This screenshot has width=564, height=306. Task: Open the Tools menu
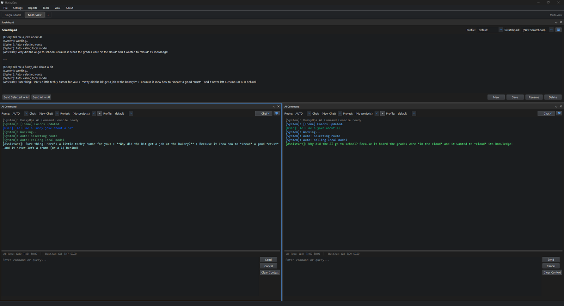[46, 8]
